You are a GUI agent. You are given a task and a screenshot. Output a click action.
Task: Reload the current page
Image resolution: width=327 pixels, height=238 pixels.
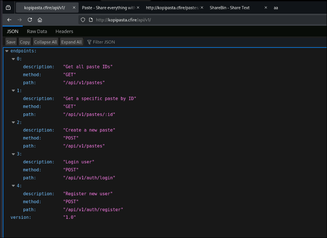pos(30,20)
